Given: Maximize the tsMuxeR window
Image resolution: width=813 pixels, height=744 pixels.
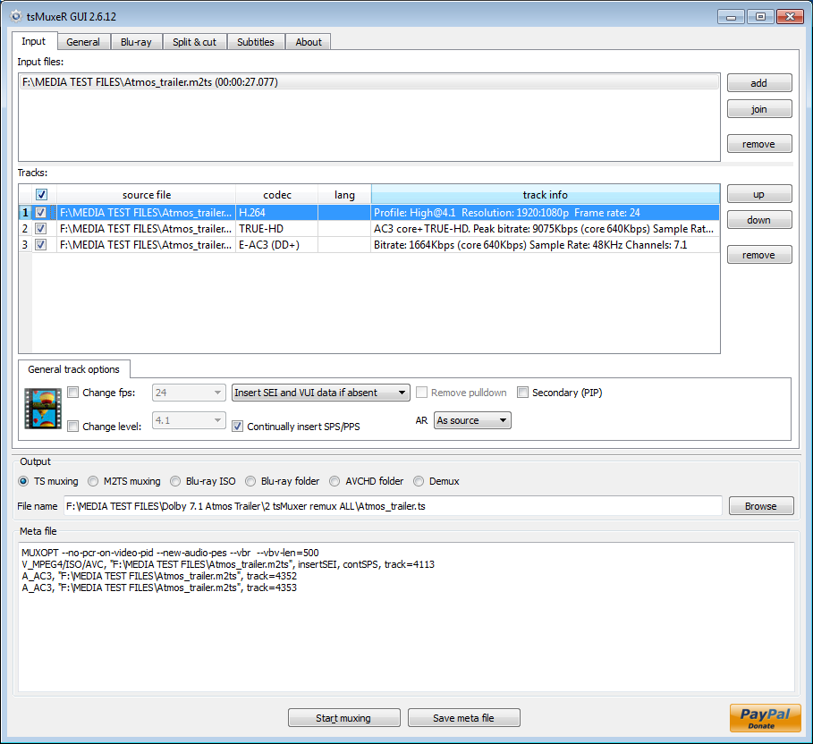Looking at the screenshot, I should pos(760,17).
